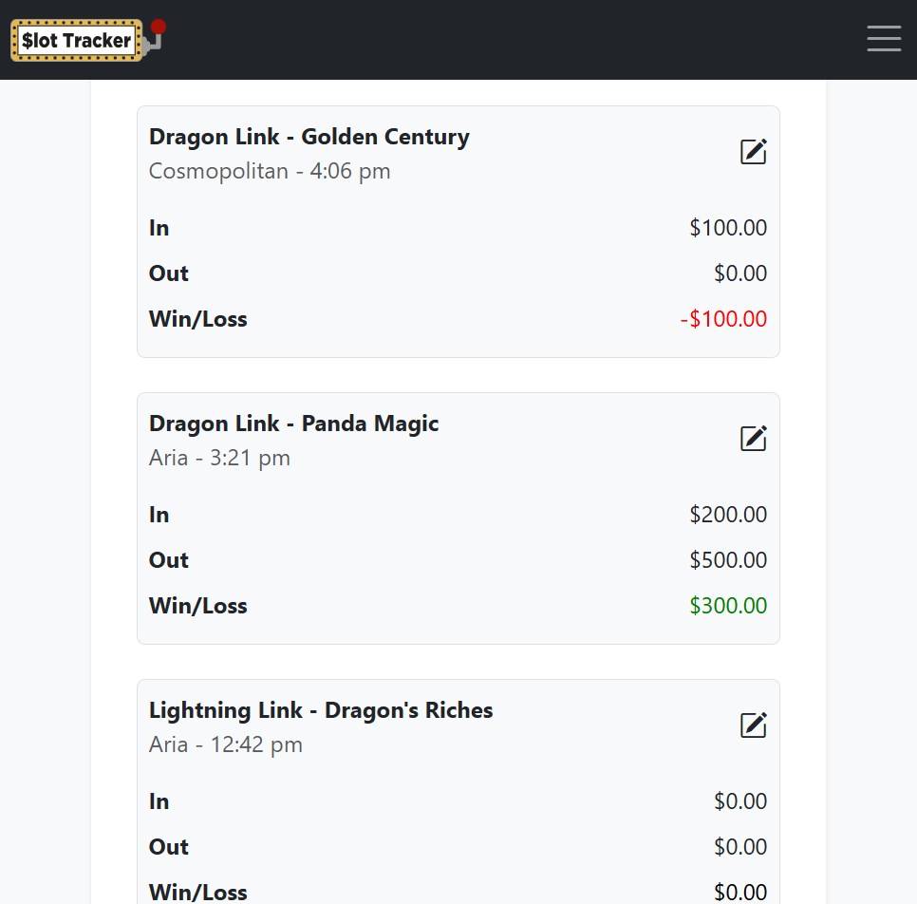Click the $500.00 Out value
Image resolution: width=917 pixels, height=904 pixels.
click(x=728, y=560)
